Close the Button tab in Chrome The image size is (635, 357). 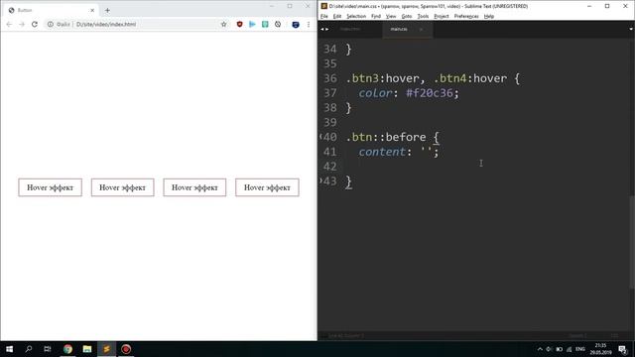click(x=92, y=10)
